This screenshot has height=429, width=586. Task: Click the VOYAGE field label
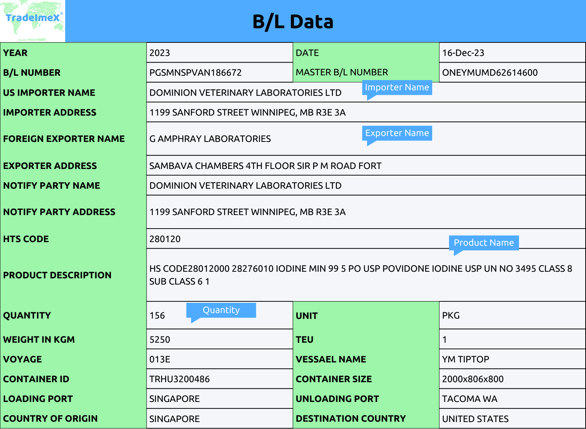(23, 360)
